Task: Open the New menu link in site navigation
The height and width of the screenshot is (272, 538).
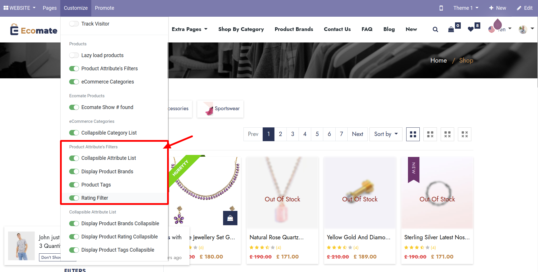Action: click(411, 29)
